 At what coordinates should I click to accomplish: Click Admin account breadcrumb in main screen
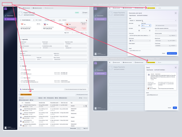pyautogui.click(x=26, y=8)
